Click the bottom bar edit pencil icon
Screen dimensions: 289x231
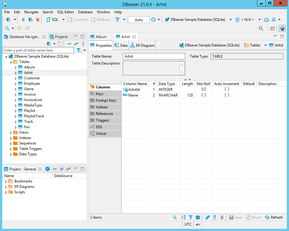pyautogui.click(x=207, y=217)
